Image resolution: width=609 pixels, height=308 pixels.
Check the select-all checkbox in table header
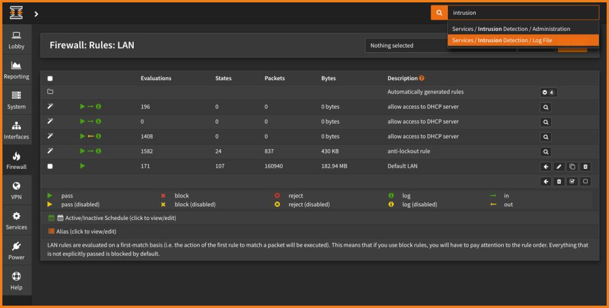(50, 78)
